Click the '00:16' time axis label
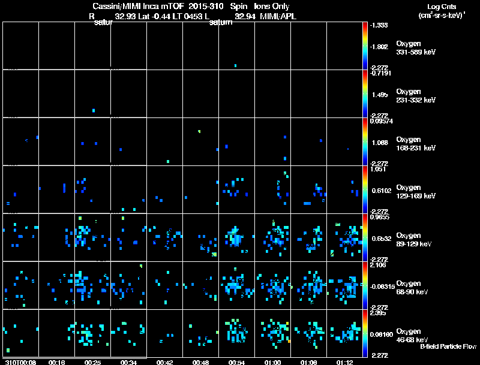Screen dimensions: 480x365 click(56, 362)
